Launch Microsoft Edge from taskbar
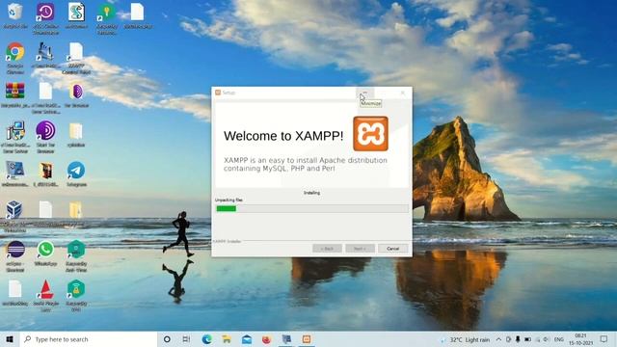 tap(206, 339)
